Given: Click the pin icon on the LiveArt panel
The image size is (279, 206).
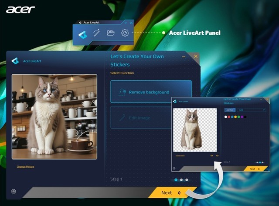Looking at the screenshot, I should tap(125, 23).
